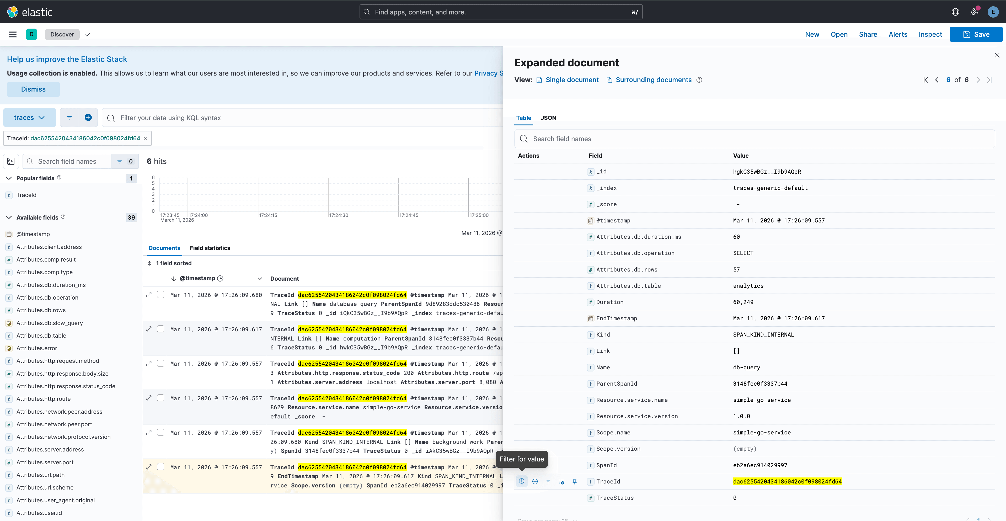Dismiss the usage collection notice

tap(33, 89)
